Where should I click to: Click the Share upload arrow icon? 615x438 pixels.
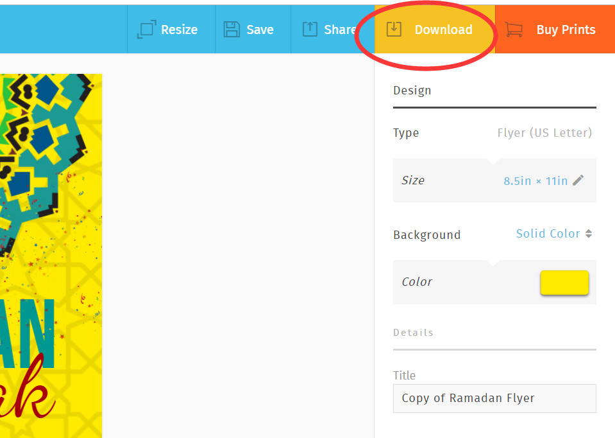pos(310,30)
